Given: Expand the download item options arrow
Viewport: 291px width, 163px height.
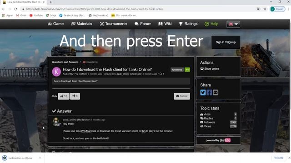Looking at the screenshot, I should click(x=40, y=158).
